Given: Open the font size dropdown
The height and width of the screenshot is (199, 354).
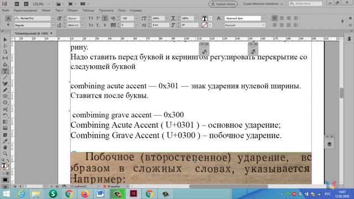Looking at the screenshot, I should click(x=82, y=18).
